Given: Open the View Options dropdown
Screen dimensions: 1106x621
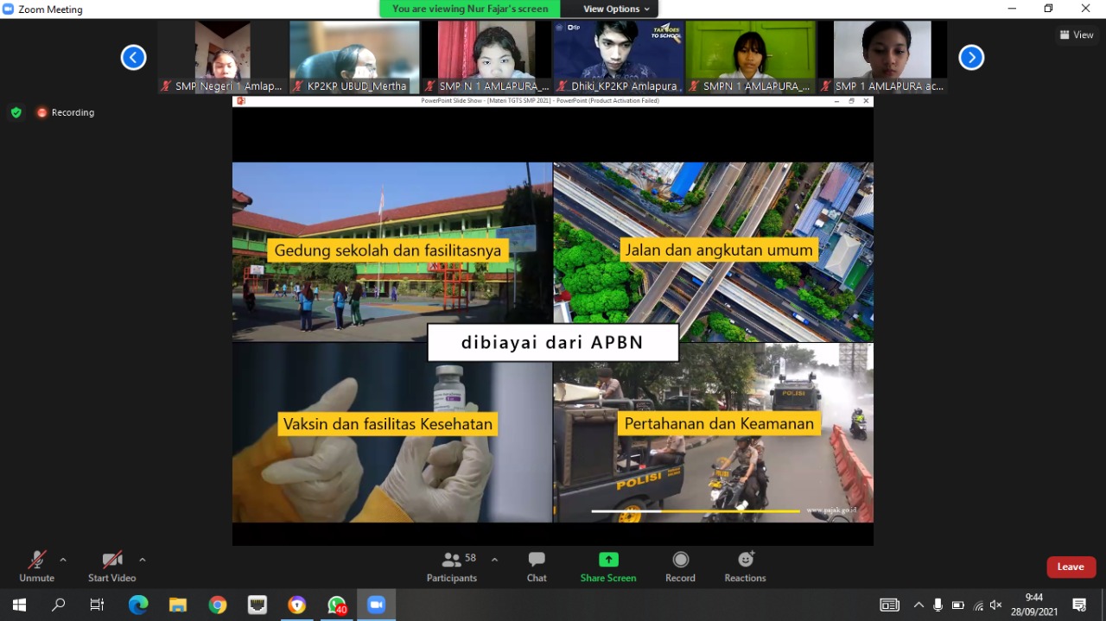Looking at the screenshot, I should point(616,9).
